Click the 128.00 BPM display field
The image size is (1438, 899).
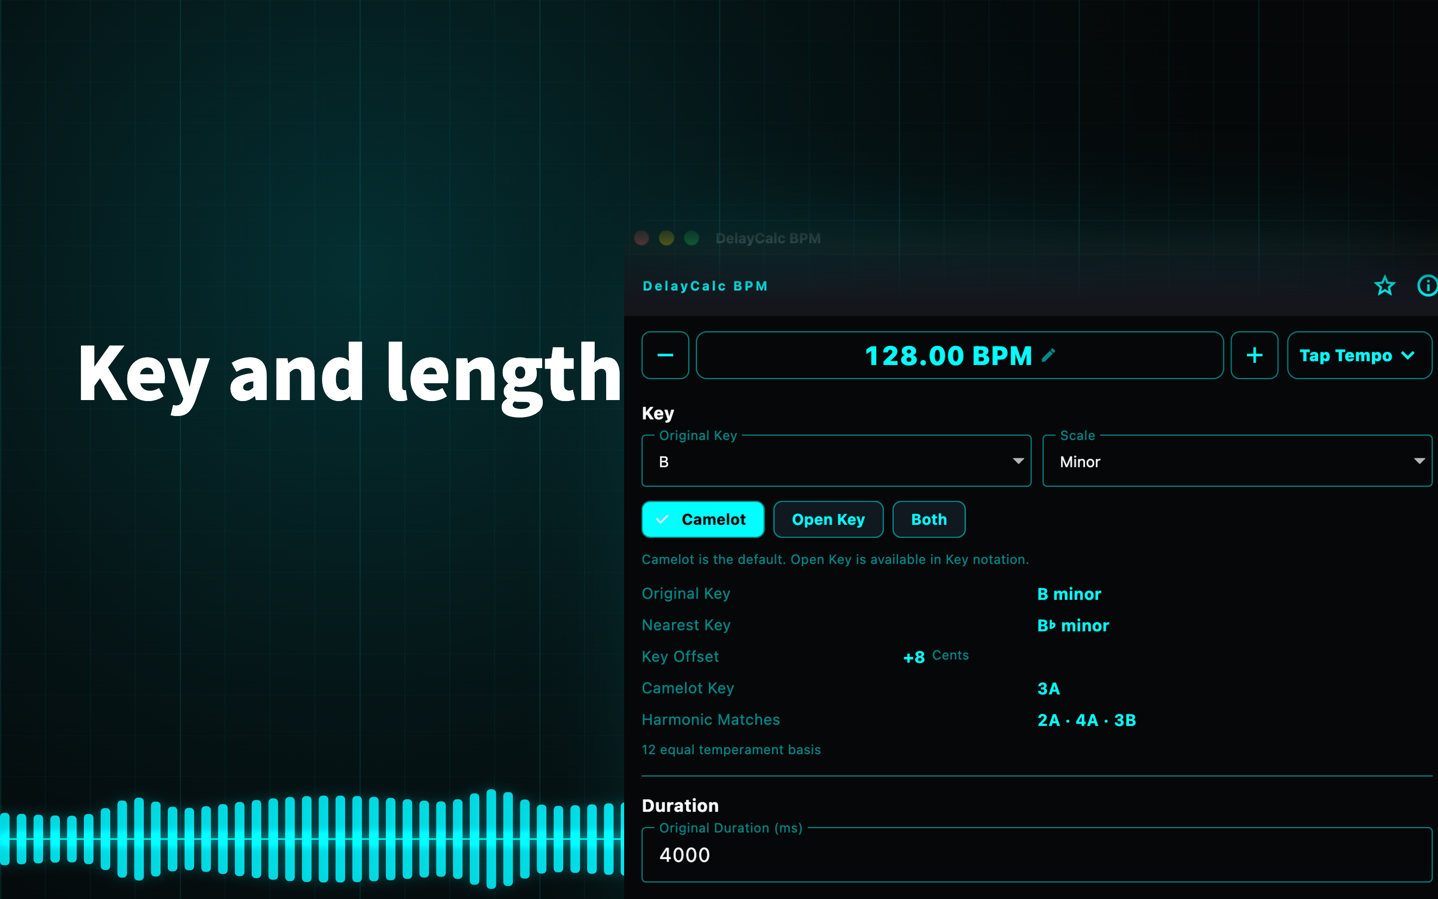pos(959,356)
